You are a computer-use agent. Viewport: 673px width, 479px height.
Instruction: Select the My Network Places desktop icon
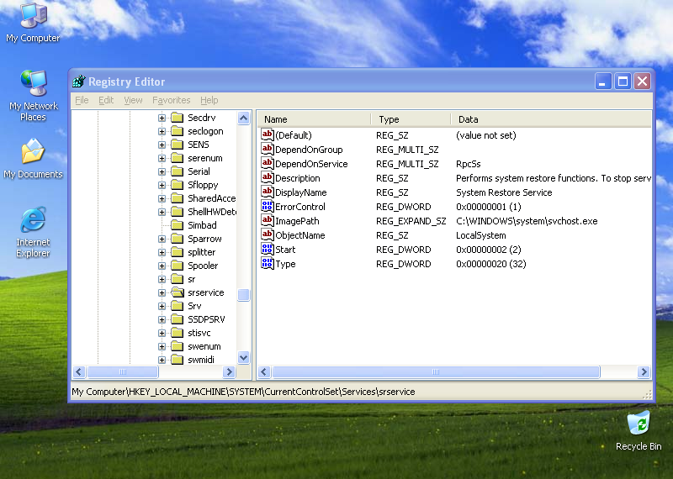[33, 95]
